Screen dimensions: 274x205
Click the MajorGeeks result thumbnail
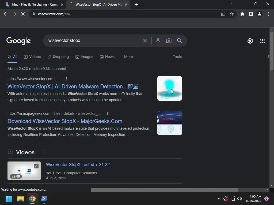[x=169, y=123]
